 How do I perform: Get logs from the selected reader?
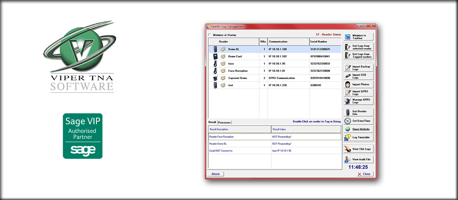[358, 47]
